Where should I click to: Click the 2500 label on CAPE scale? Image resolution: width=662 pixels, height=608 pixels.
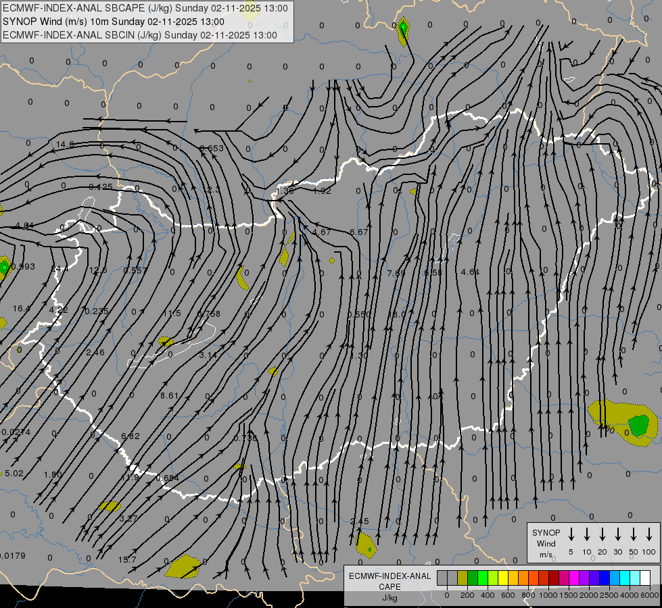[x=609, y=595]
